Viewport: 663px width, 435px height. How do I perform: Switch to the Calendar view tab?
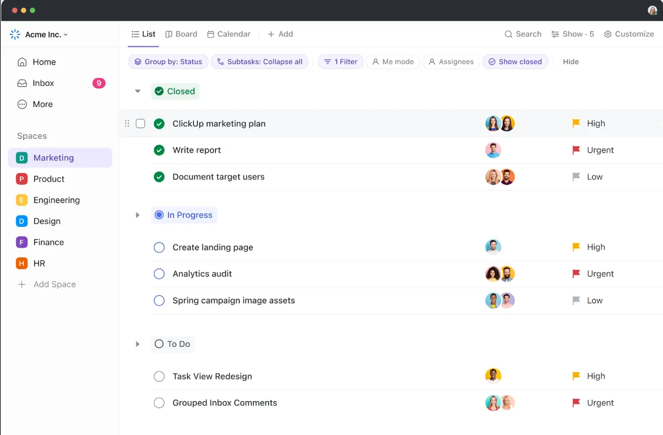pos(229,35)
